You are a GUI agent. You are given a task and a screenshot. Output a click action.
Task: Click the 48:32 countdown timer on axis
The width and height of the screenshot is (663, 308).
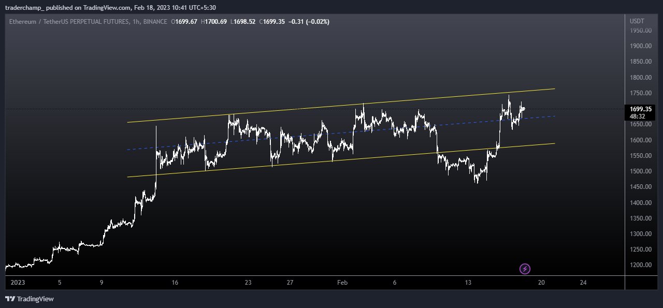[x=637, y=116]
